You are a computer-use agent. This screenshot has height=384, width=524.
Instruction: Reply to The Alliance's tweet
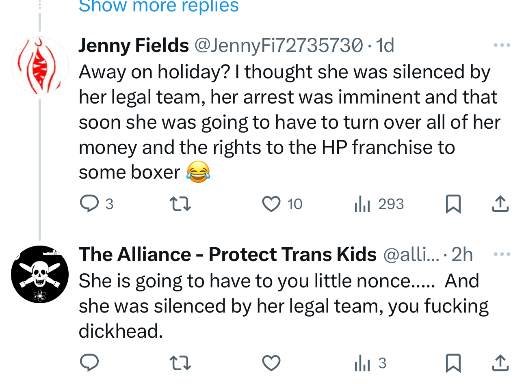tap(89, 363)
